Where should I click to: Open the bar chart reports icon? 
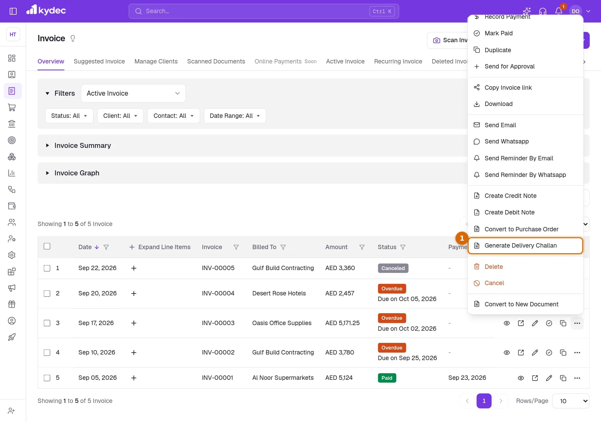pos(12,173)
